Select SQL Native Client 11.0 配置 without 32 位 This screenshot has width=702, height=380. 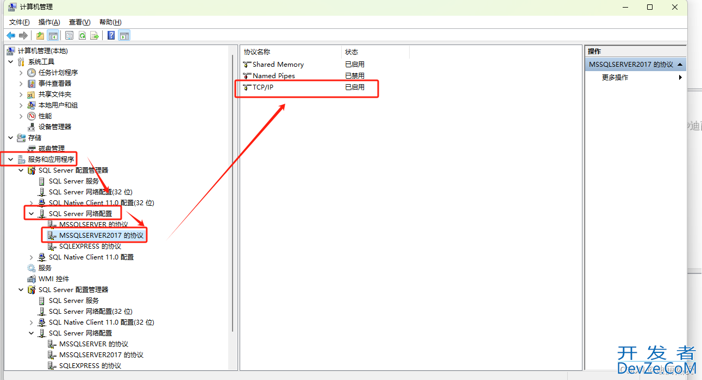[x=91, y=257]
